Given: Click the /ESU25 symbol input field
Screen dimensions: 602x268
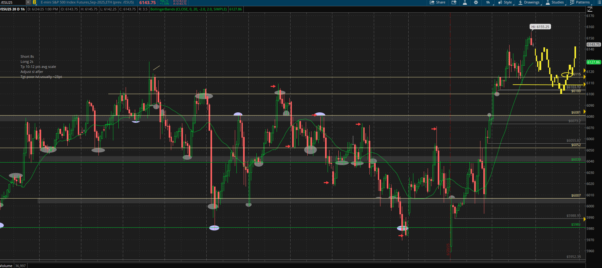Looking at the screenshot, I should [x=13, y=3].
